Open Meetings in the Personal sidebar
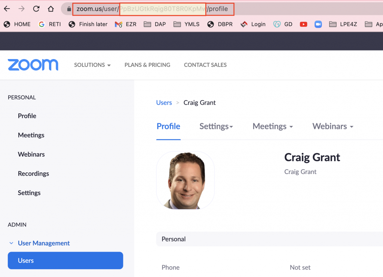The height and width of the screenshot is (277, 383). (x=31, y=135)
